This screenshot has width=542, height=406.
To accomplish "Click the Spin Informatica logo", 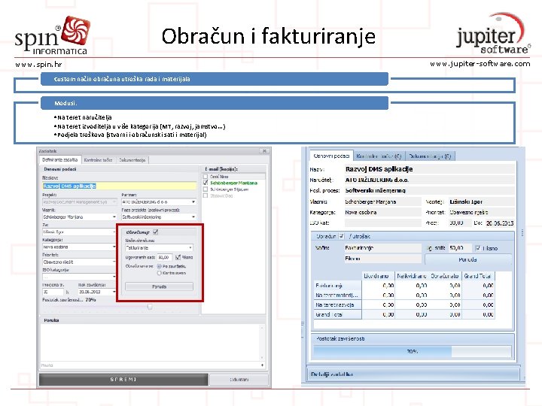I will [x=52, y=36].
